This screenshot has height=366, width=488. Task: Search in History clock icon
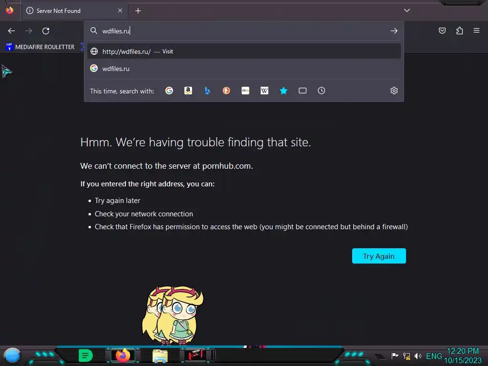322,91
